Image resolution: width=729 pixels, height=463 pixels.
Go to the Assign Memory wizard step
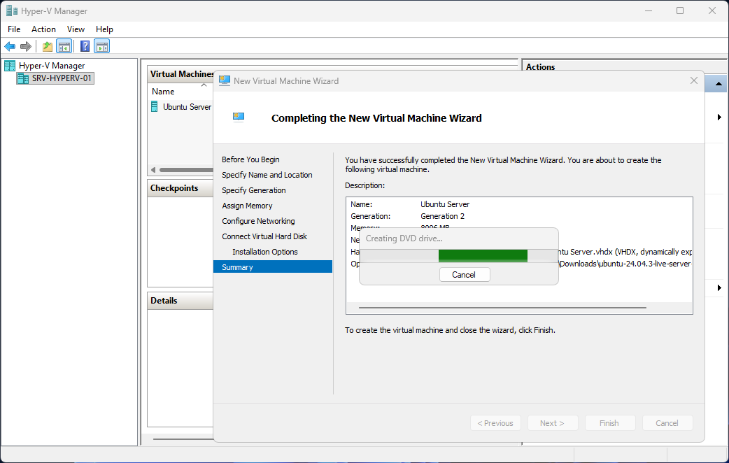coord(247,206)
